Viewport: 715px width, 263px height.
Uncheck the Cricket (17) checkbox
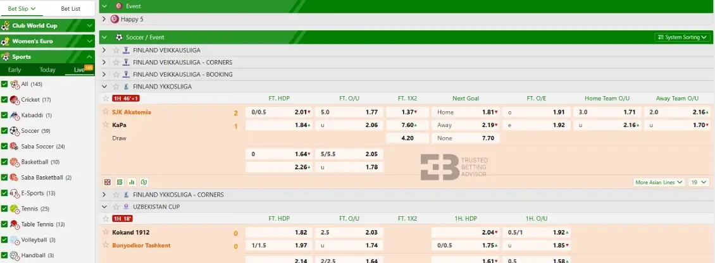[4, 100]
